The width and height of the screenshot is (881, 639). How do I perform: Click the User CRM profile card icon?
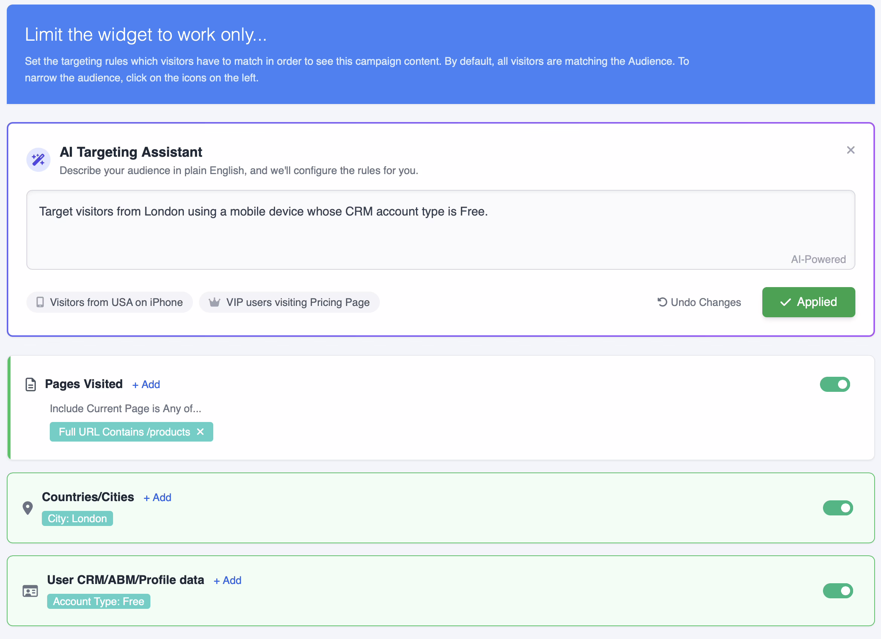[30, 591]
